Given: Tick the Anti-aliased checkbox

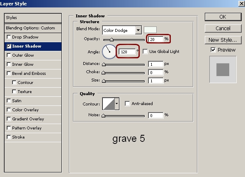Looking at the screenshot, I should (127, 104).
